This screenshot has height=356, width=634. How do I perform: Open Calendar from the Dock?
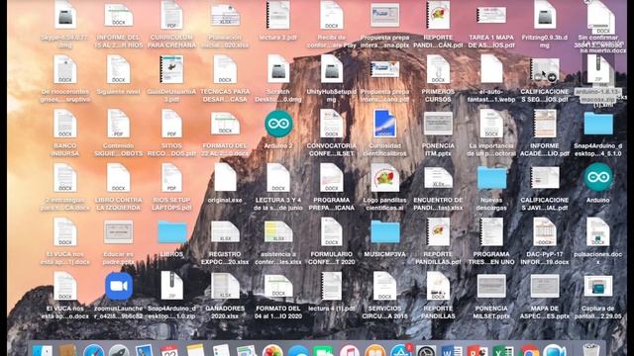point(169,351)
